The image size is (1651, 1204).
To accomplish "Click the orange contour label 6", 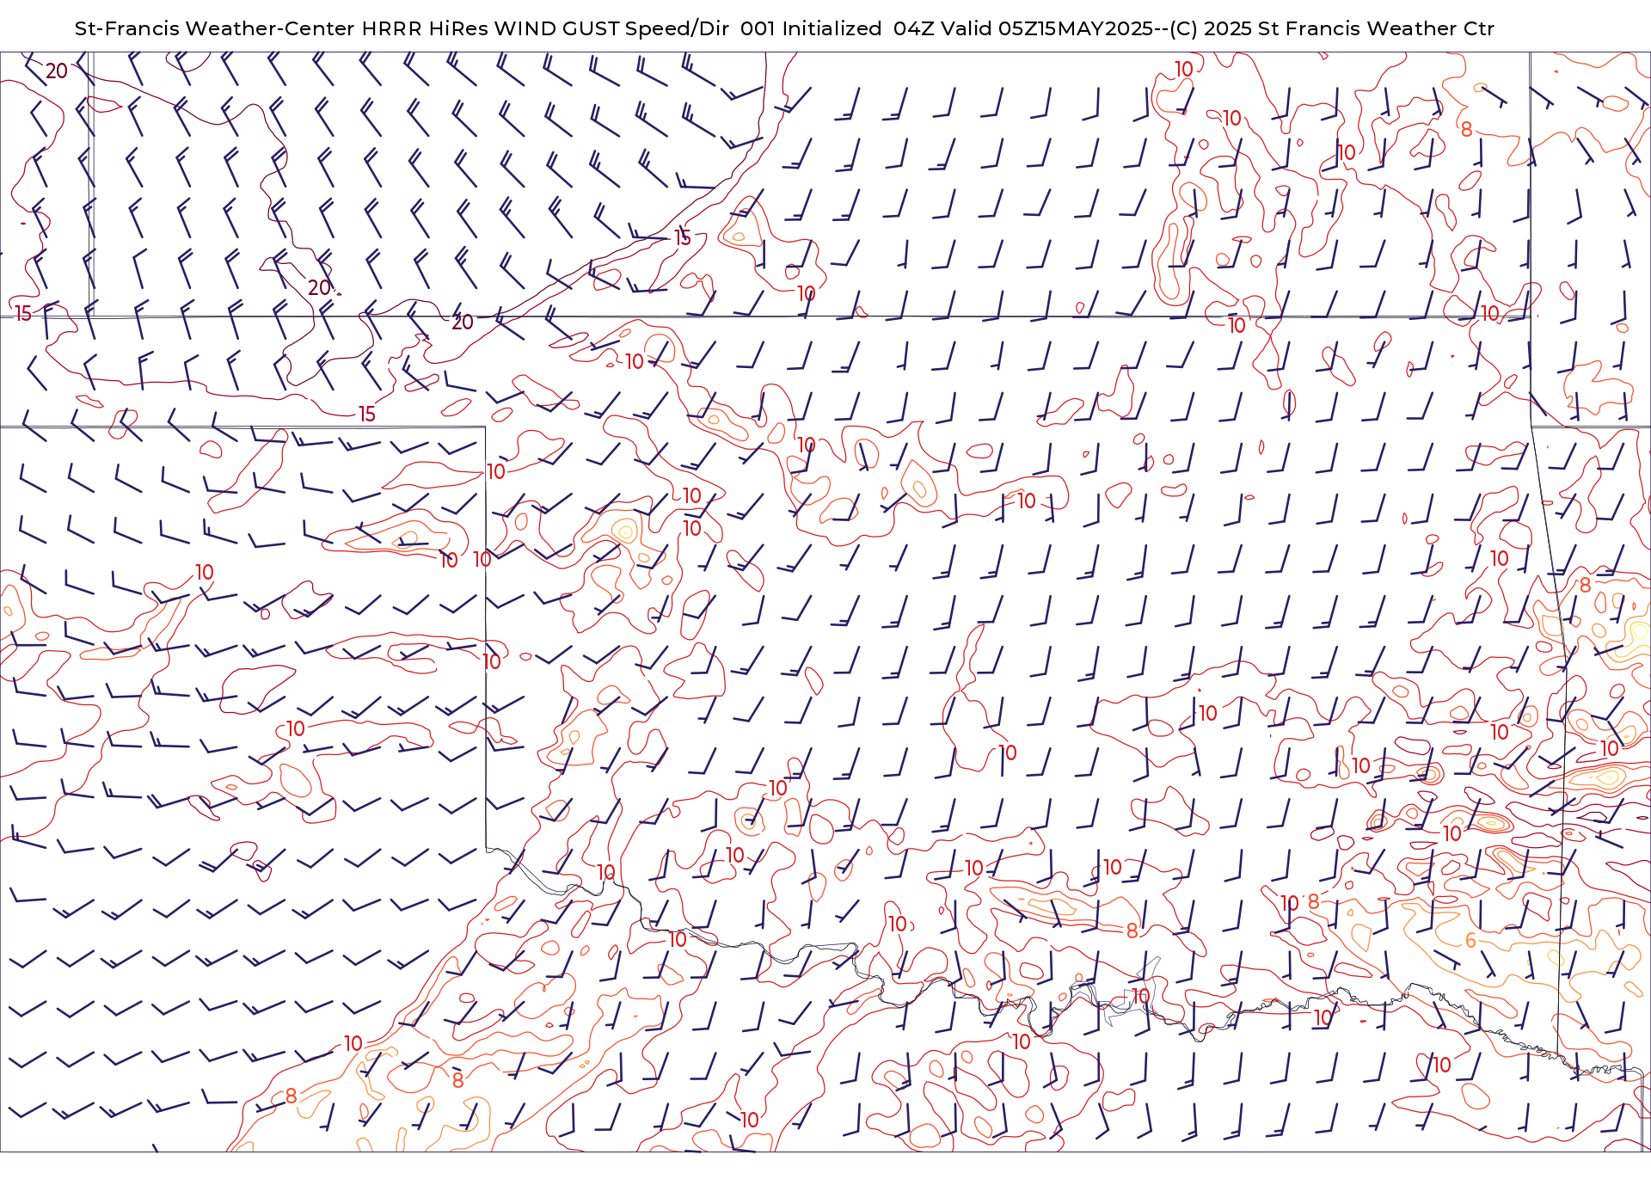I will (1470, 941).
